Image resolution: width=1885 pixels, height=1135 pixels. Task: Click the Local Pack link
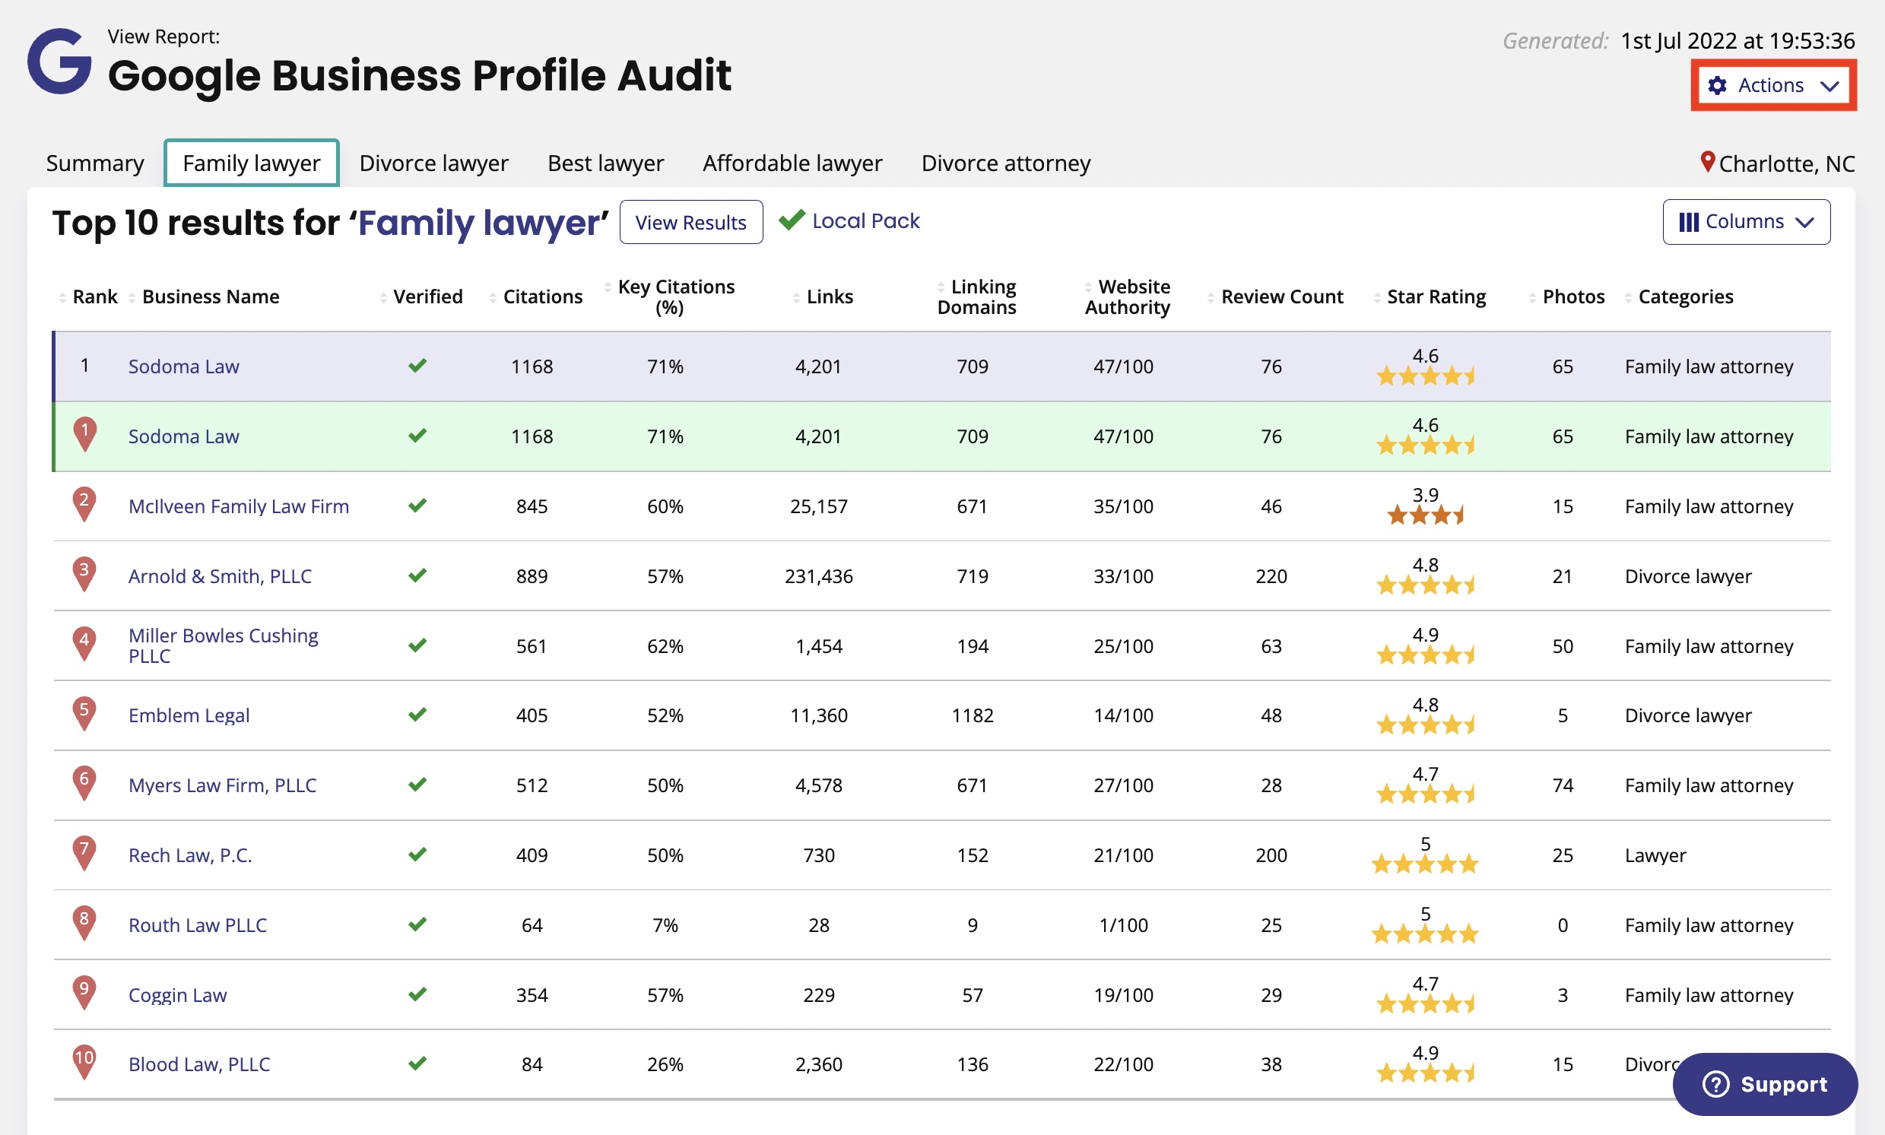[865, 221]
